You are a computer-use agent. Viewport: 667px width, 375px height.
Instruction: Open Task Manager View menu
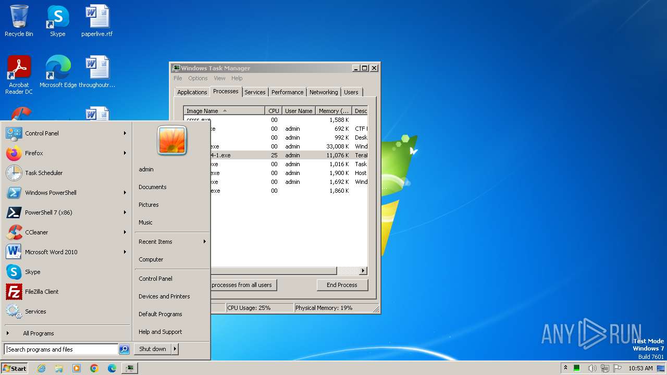pos(219,78)
